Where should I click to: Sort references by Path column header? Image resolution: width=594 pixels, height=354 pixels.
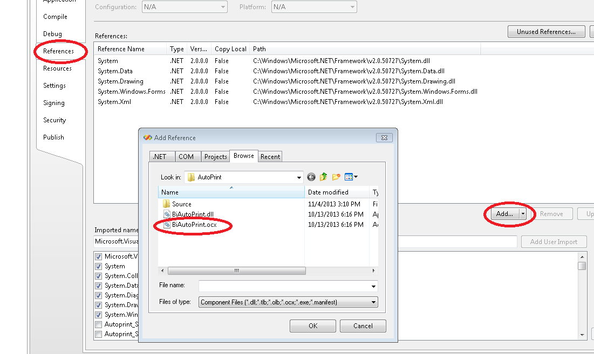365,49
